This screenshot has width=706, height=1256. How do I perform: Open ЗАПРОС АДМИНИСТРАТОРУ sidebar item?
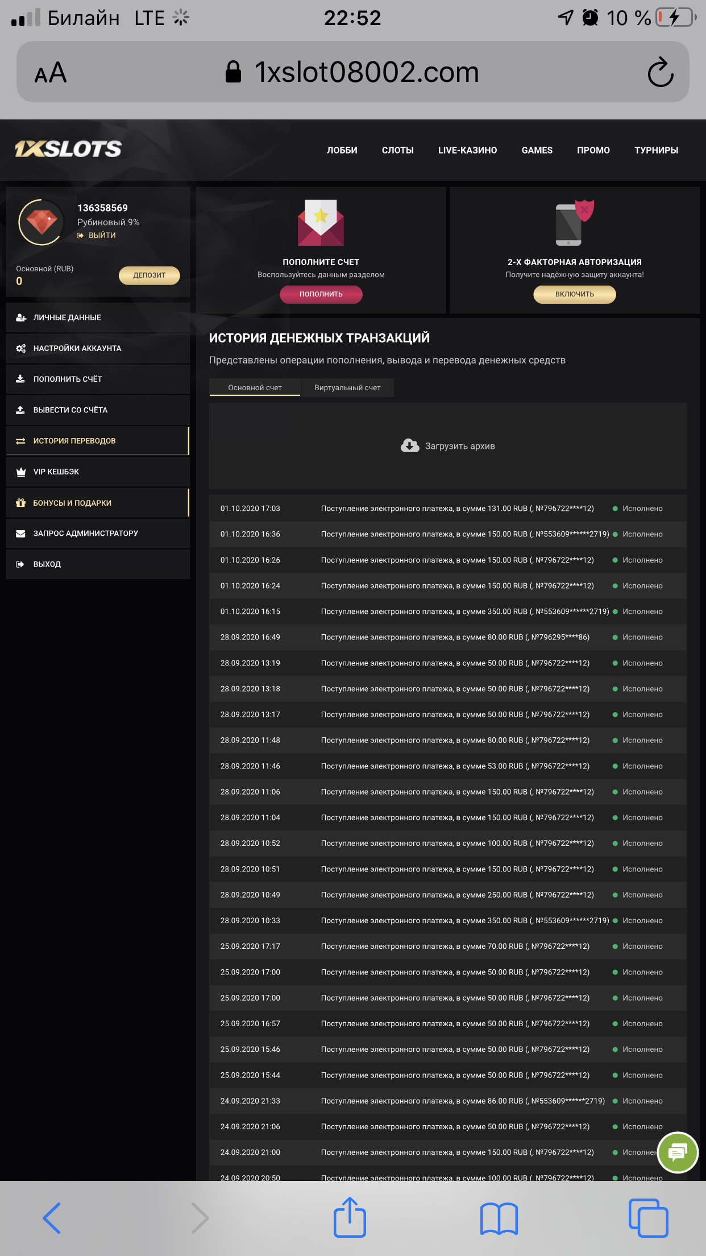98,534
